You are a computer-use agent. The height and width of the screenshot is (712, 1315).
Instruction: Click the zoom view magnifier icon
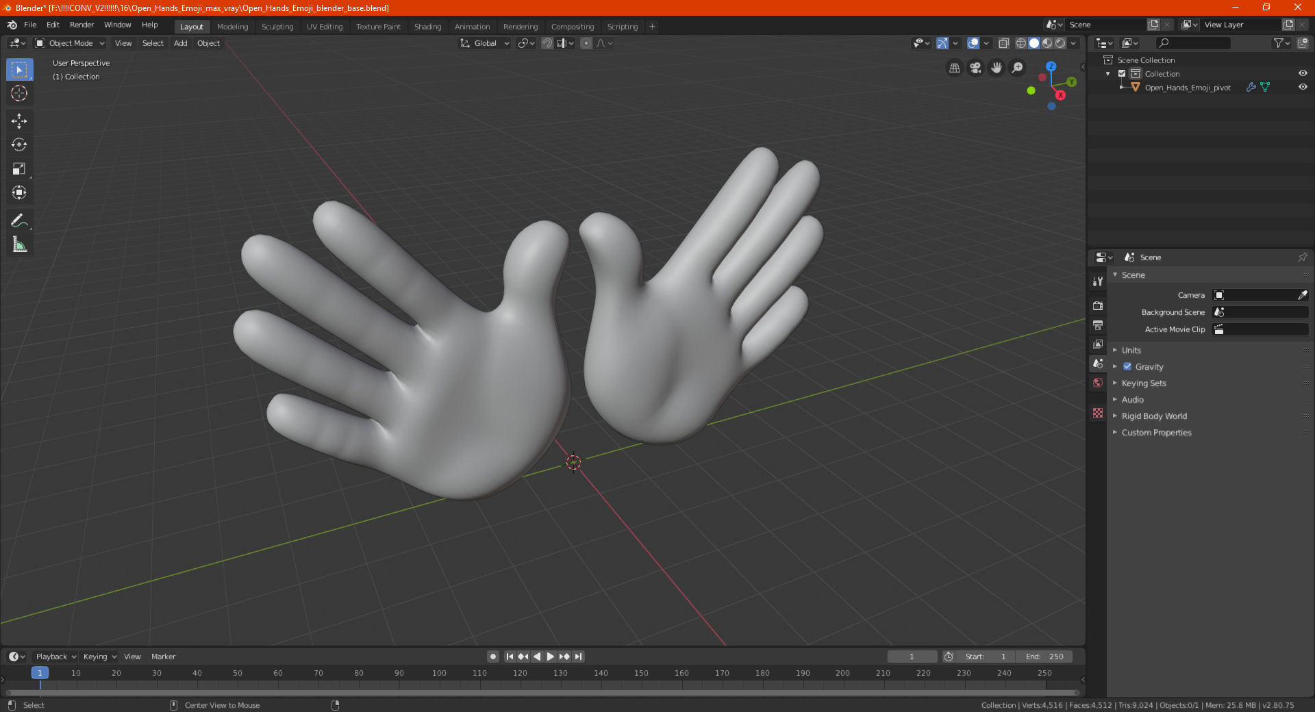tap(1018, 68)
